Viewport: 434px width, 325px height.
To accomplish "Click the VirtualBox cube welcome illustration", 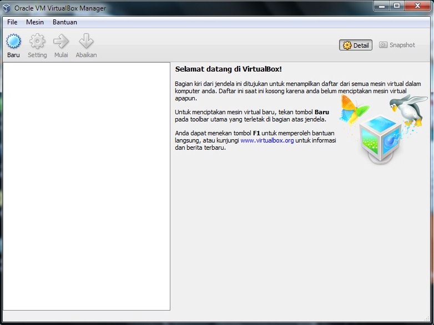I will [383, 130].
